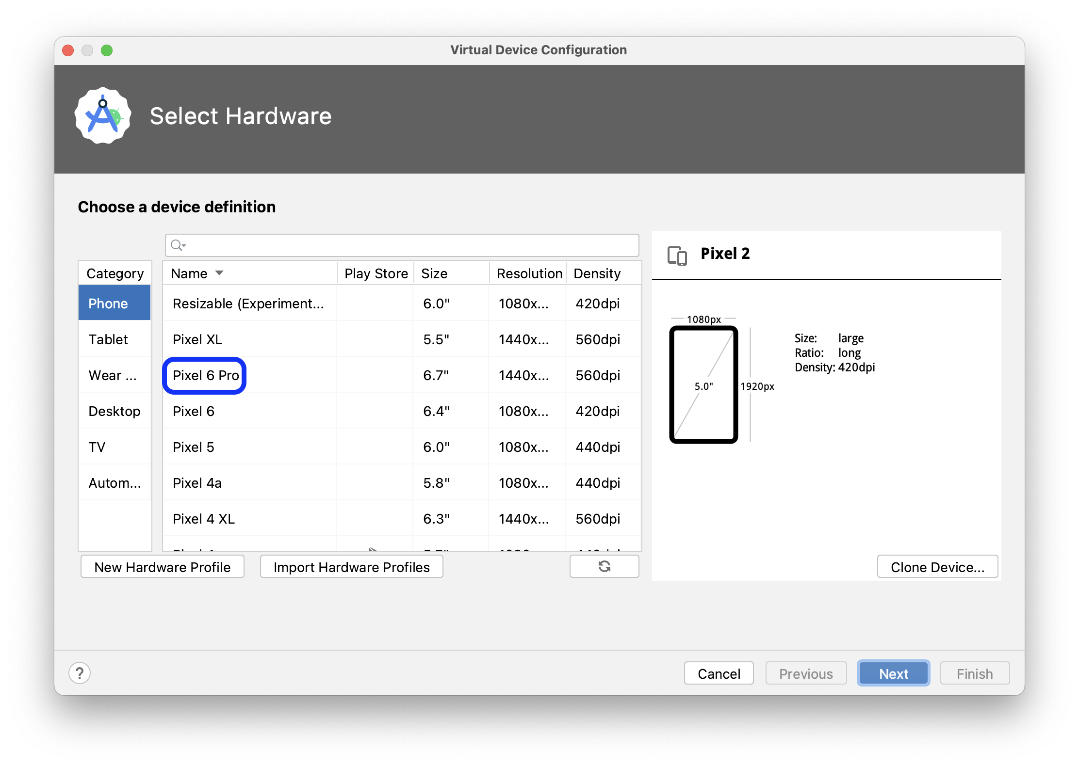This screenshot has height=767, width=1079.
Task: Click the Category column header
Action: tap(115, 273)
